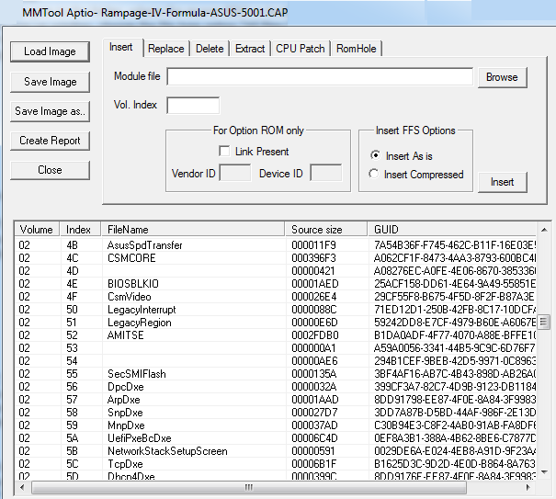Click the Close button

pyautogui.click(x=50, y=170)
